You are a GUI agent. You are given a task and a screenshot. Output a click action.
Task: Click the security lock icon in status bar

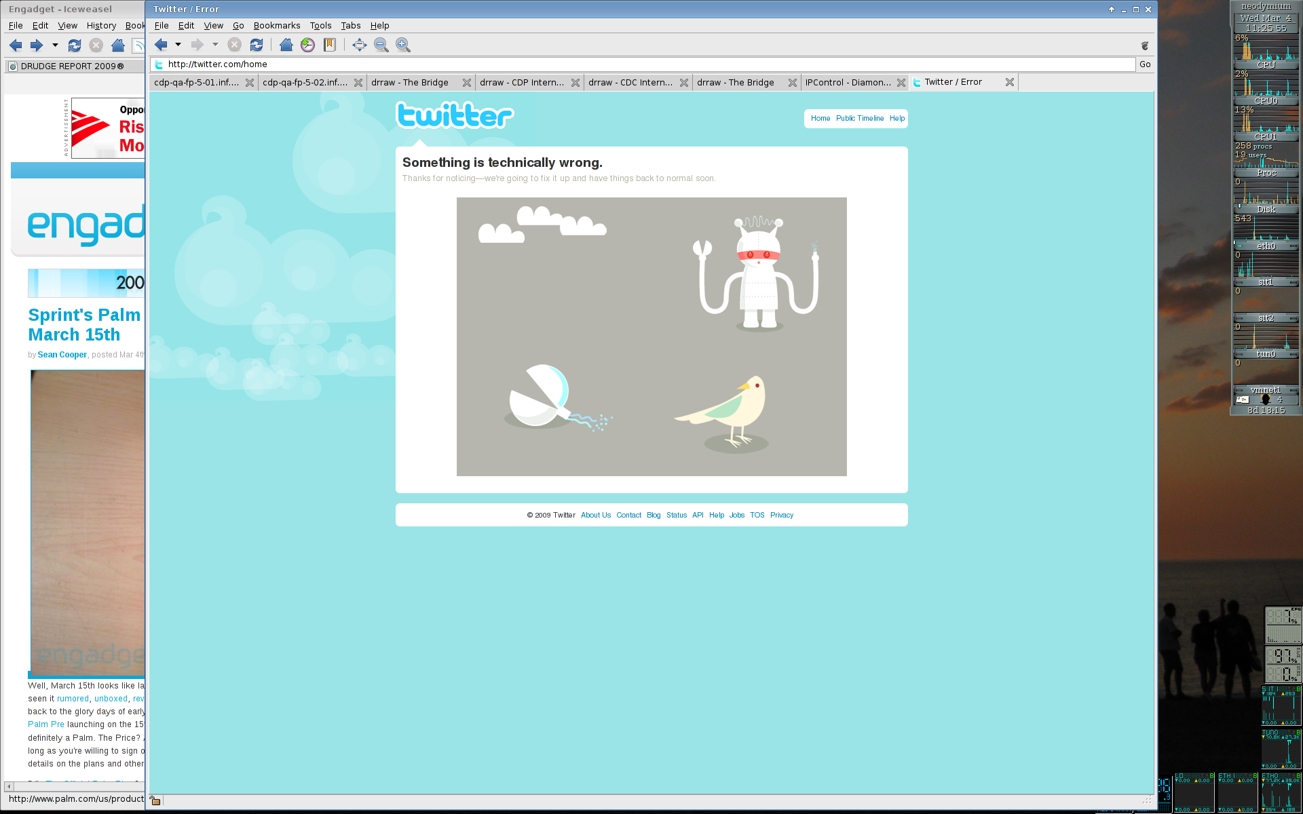point(155,800)
